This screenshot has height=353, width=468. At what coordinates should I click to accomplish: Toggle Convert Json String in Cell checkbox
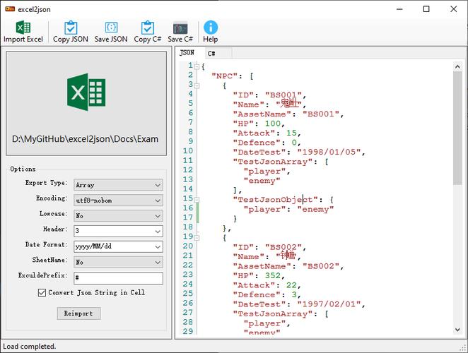coord(42,293)
